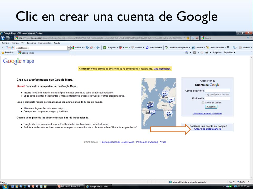The width and height of the screenshot is (253, 189).
Task: Click the Marcadores star icon
Action: [x=147, y=48]
